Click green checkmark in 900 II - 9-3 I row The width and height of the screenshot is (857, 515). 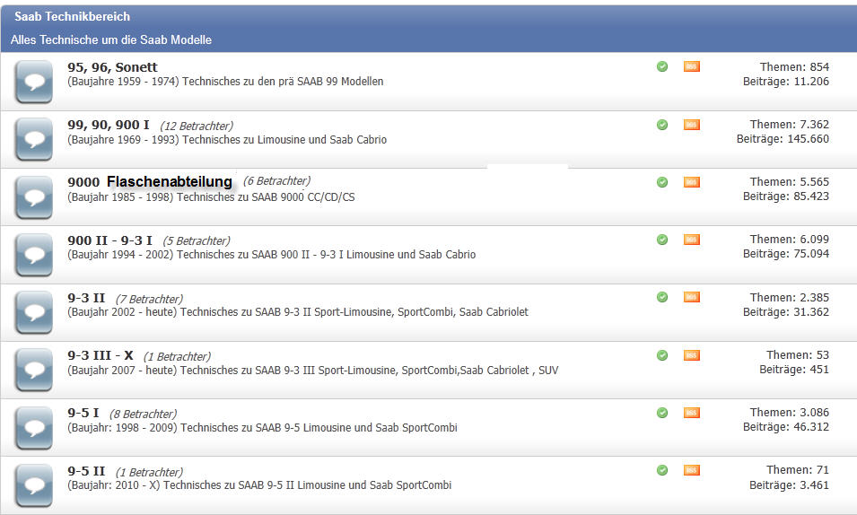click(x=662, y=240)
